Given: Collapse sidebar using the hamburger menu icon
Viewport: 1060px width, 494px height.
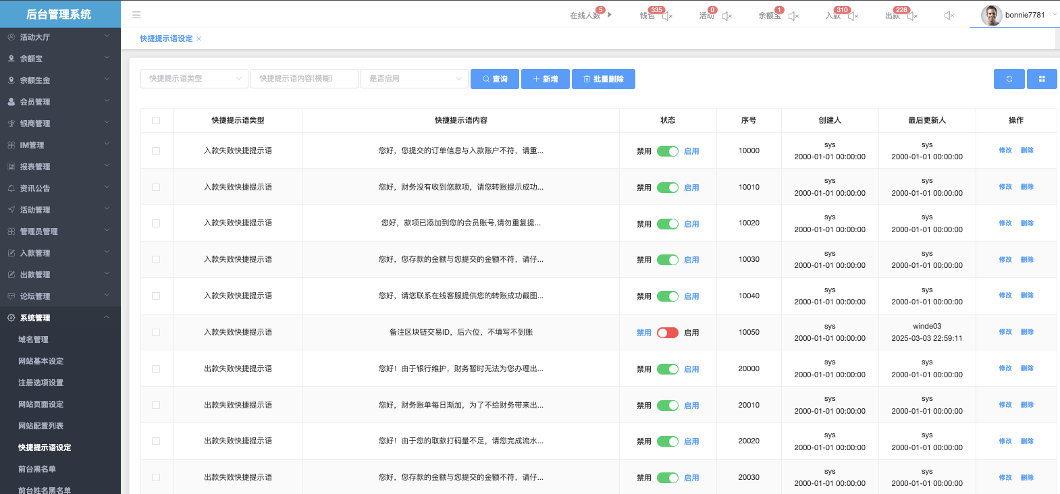Looking at the screenshot, I should point(136,15).
